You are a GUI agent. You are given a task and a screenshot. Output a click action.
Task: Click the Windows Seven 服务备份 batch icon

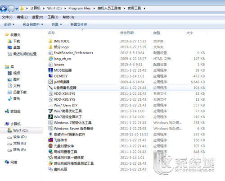point(50,129)
